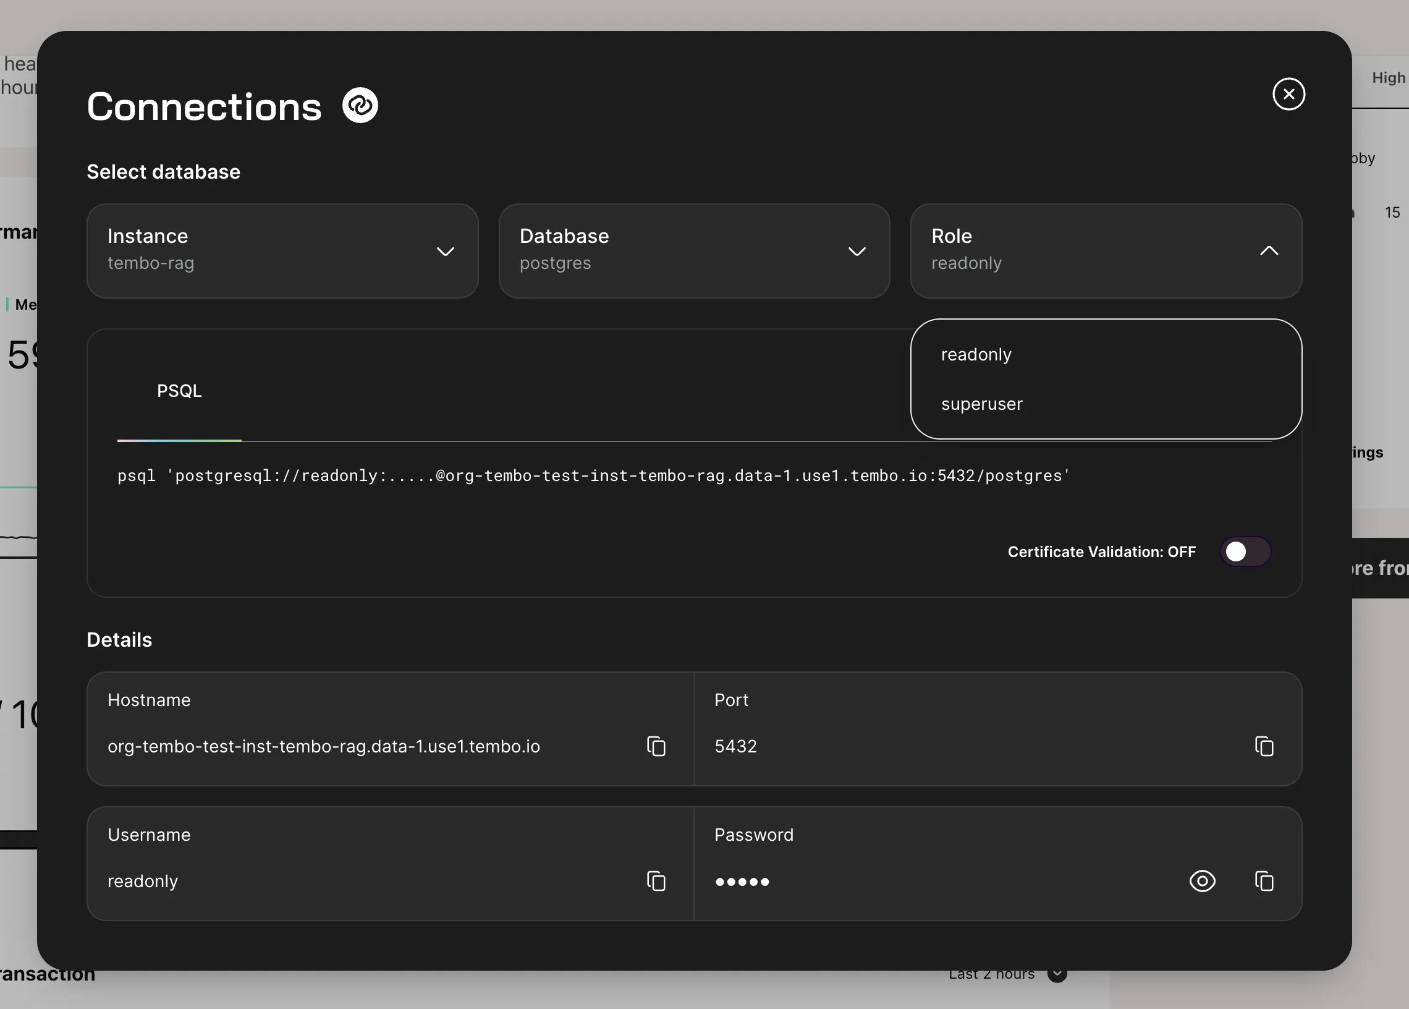This screenshot has height=1009, width=1409.
Task: Switch to the PSQL tab
Action: pos(179,391)
